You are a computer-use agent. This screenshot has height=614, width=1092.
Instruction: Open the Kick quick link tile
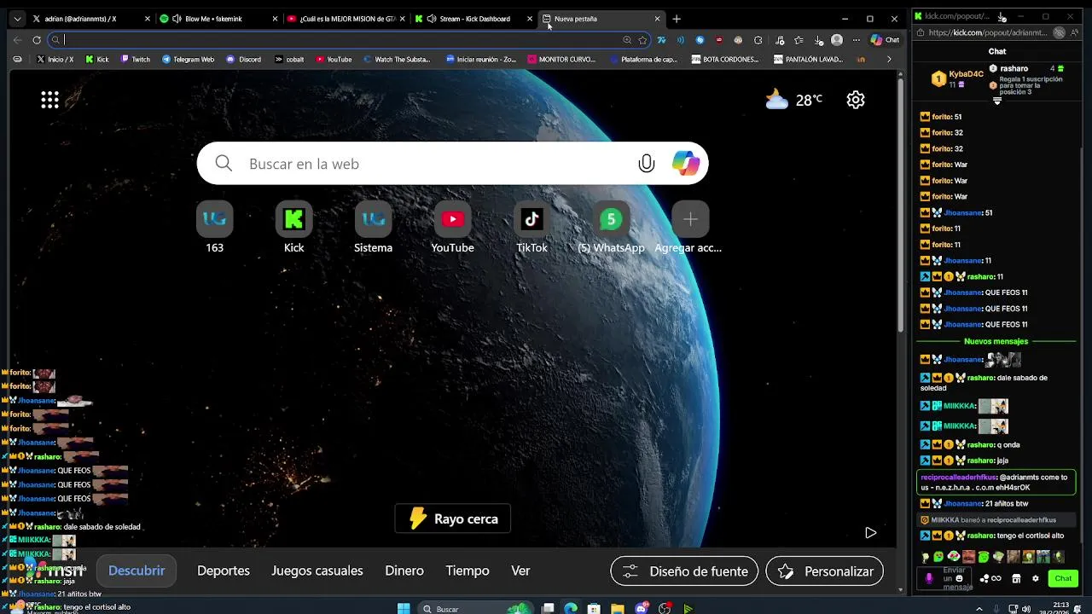(293, 228)
